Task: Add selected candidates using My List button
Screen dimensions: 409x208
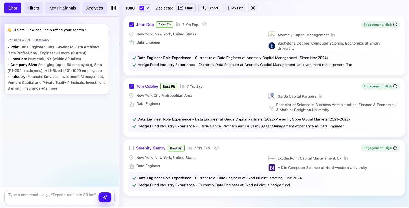Action: [x=234, y=8]
